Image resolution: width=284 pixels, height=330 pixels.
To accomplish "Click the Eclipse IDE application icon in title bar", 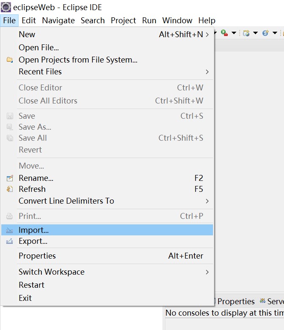I will [x=5, y=7].
